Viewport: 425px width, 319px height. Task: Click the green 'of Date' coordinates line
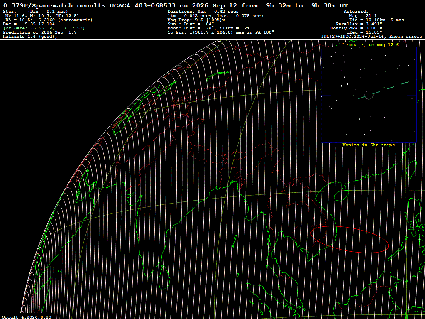coord(44,28)
